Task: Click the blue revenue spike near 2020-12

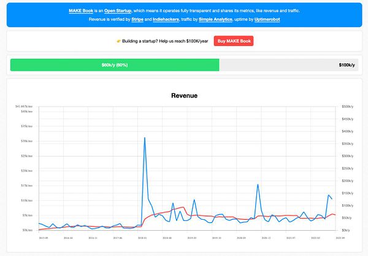Action: point(258,184)
